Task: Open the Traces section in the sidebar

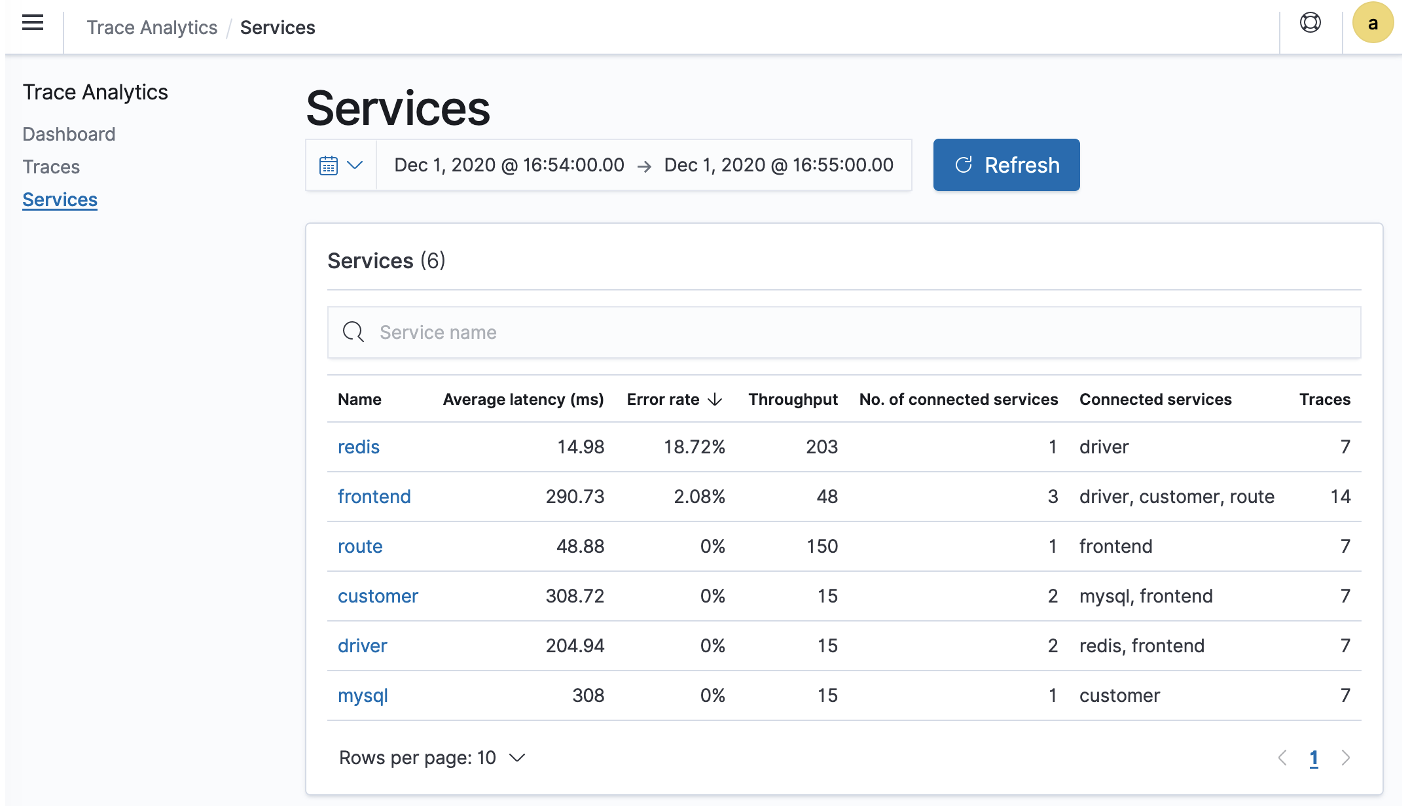Action: click(x=51, y=167)
